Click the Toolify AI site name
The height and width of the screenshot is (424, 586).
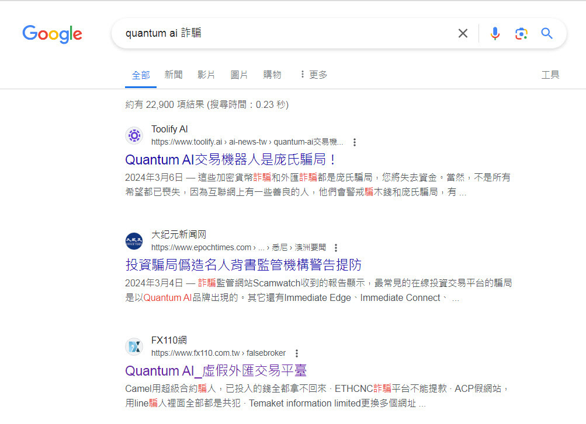(x=169, y=129)
